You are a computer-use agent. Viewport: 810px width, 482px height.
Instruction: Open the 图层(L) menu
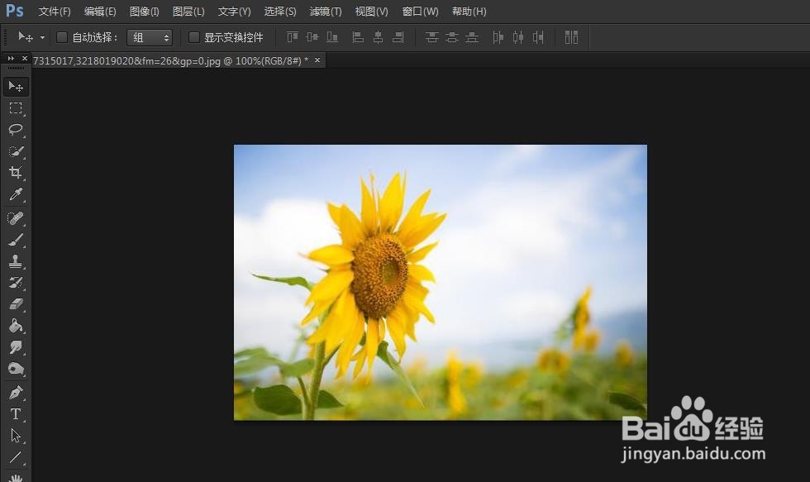188,12
